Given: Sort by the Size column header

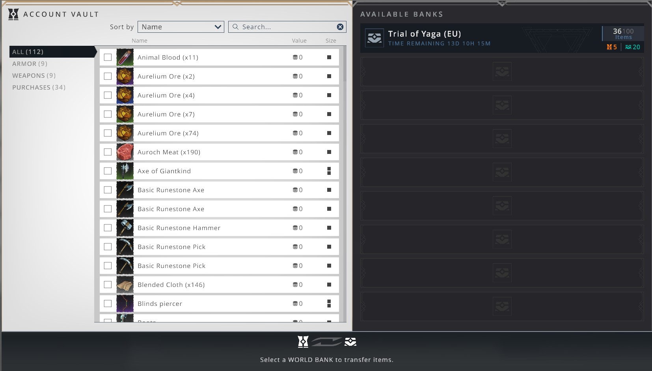Looking at the screenshot, I should pos(331,41).
